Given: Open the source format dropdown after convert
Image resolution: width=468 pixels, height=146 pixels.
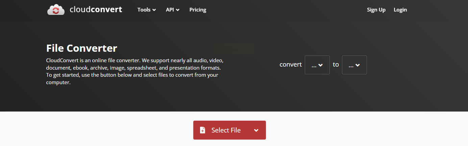Looking at the screenshot, I should tap(317, 65).
